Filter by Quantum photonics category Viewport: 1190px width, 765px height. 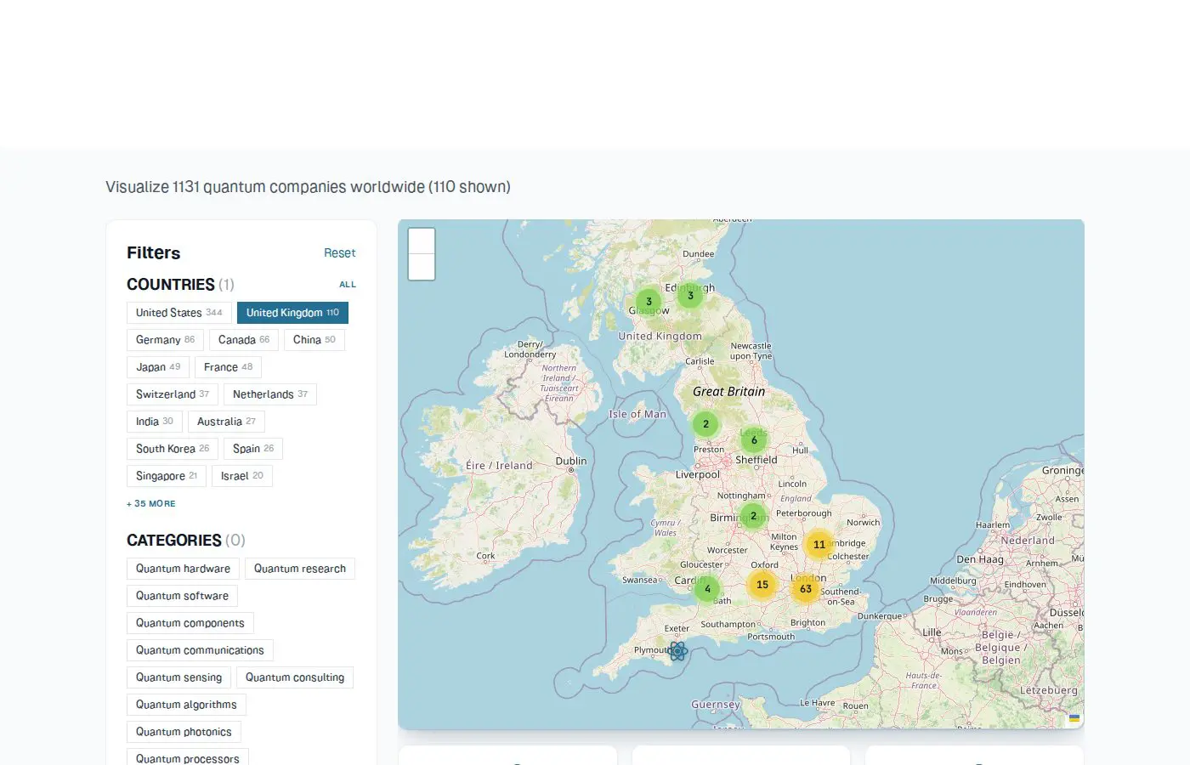tap(184, 732)
